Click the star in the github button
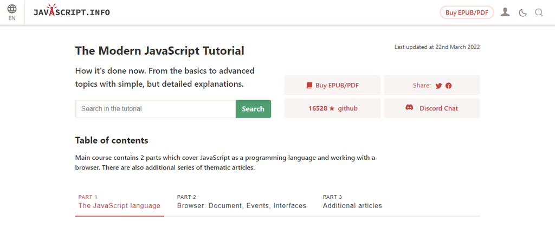 332,108
